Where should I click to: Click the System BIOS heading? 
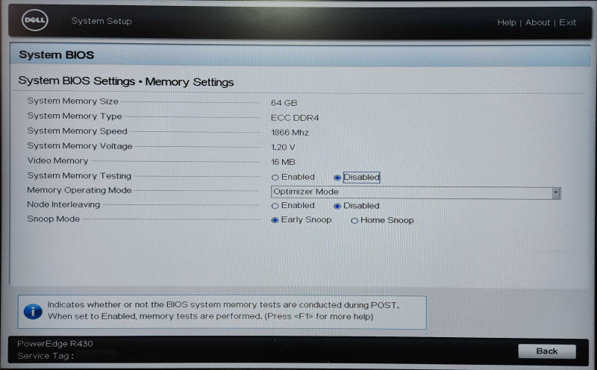57,54
